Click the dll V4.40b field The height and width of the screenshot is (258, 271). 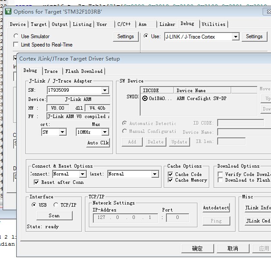tap(97, 108)
